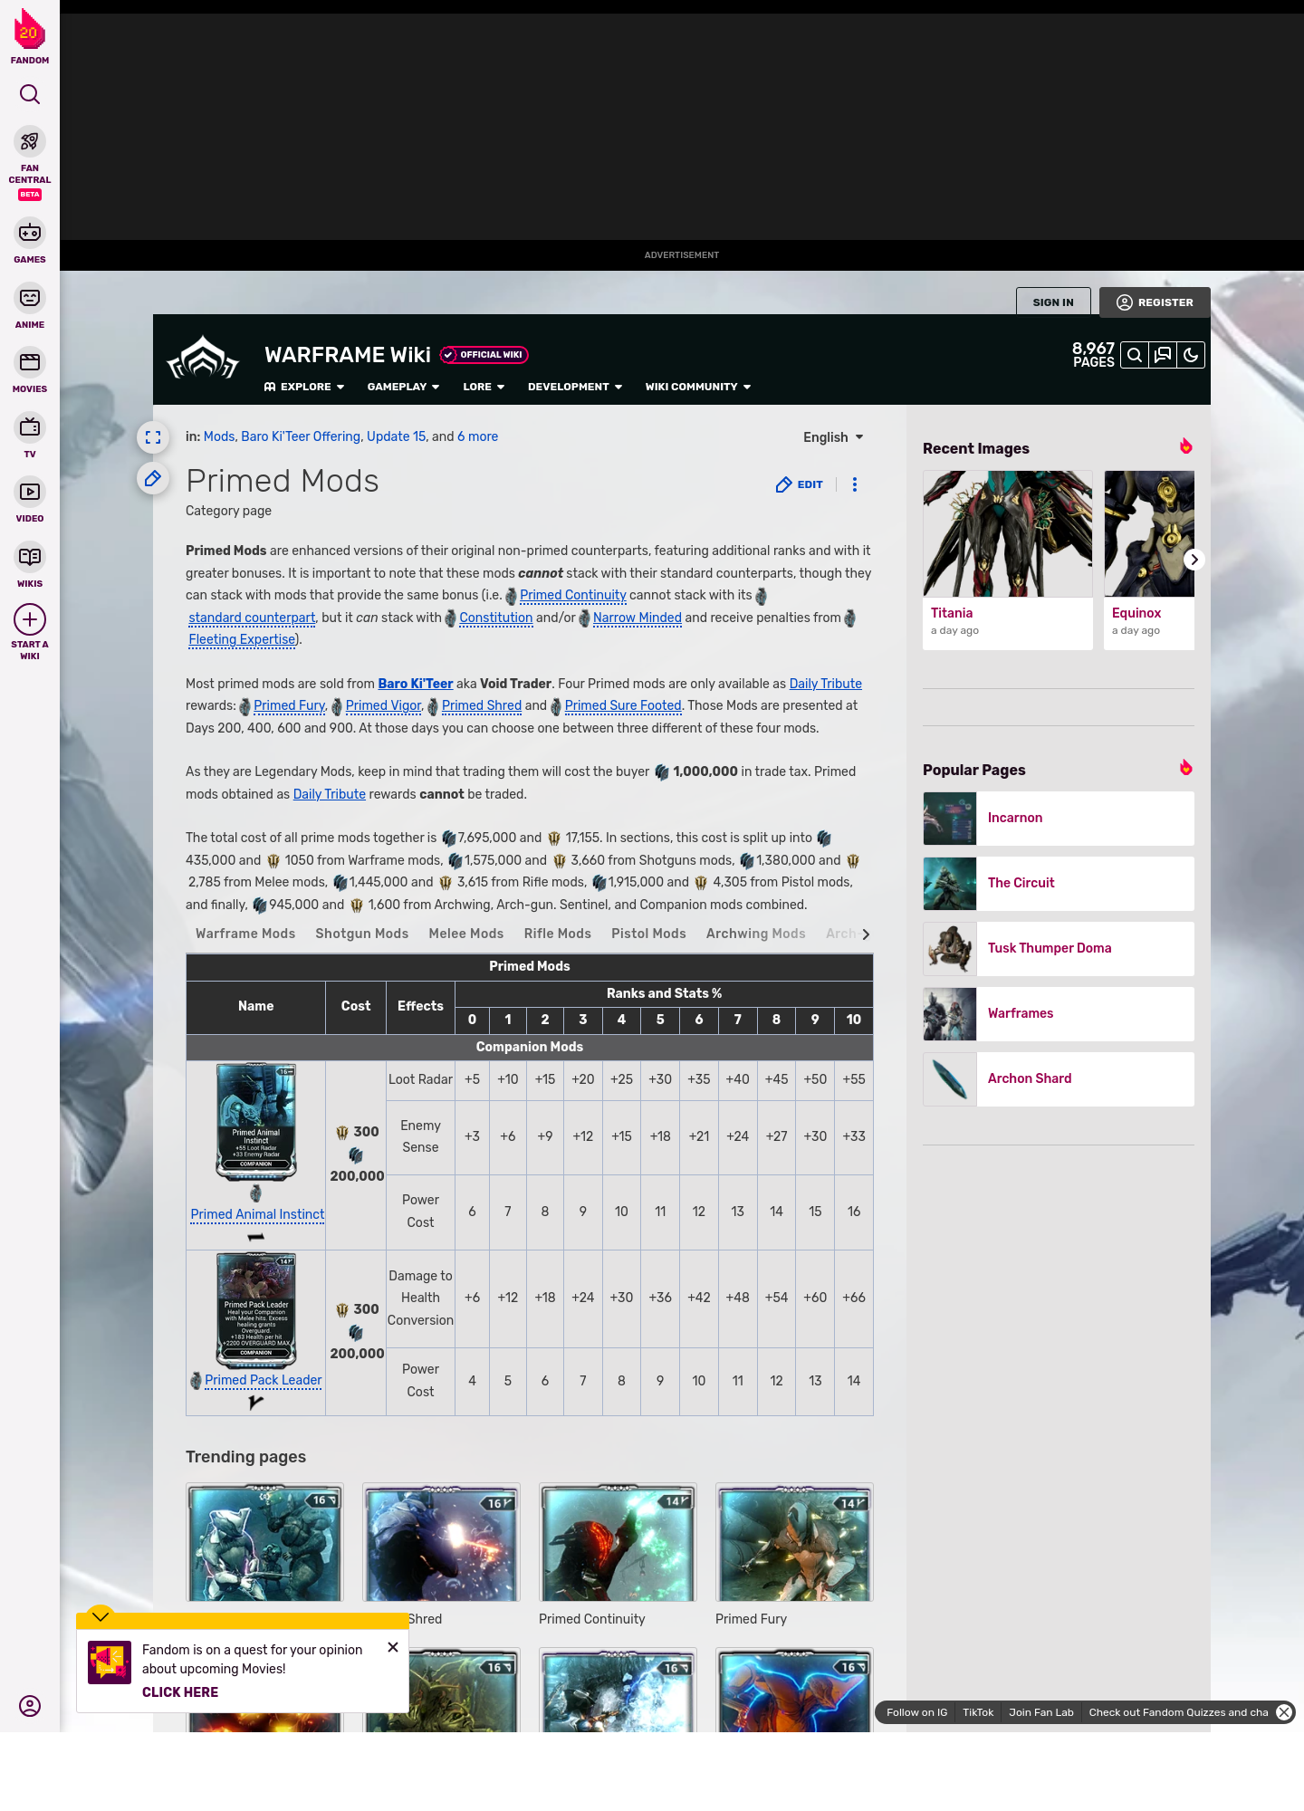The image size is (1304, 1811).
Task: Click the Edit page button
Action: point(800,484)
